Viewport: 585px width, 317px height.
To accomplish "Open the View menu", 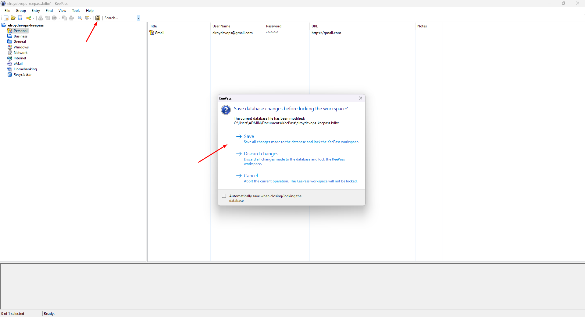I will (62, 11).
